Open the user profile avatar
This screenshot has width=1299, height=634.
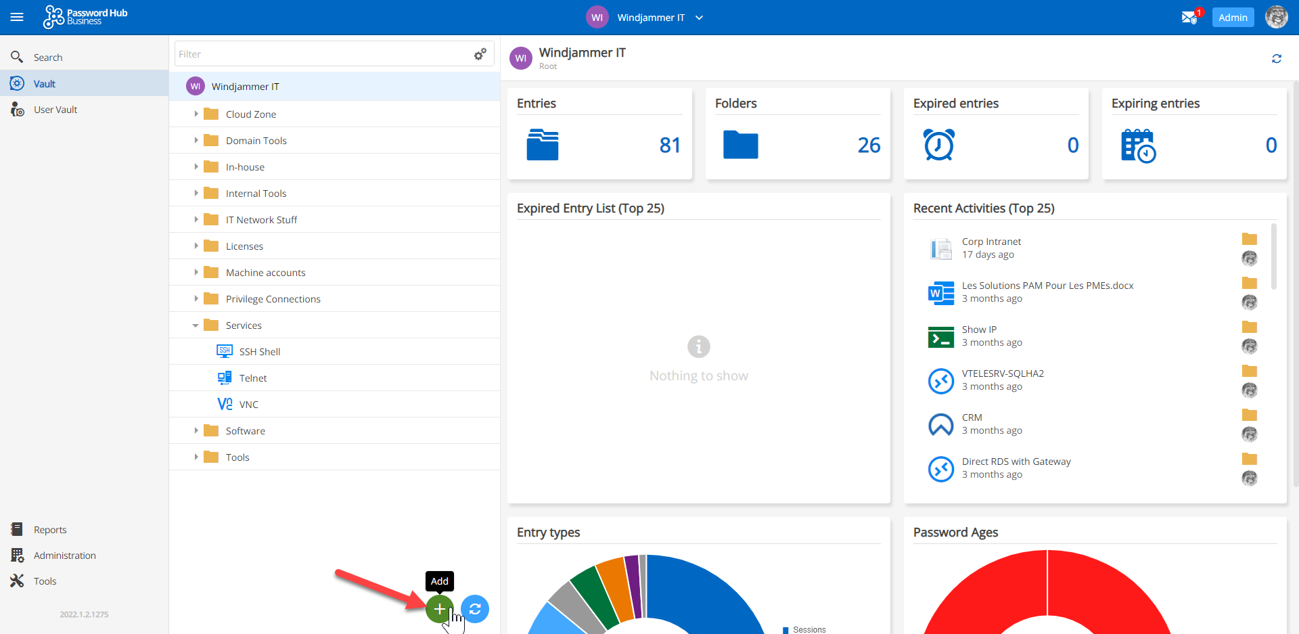click(1276, 18)
